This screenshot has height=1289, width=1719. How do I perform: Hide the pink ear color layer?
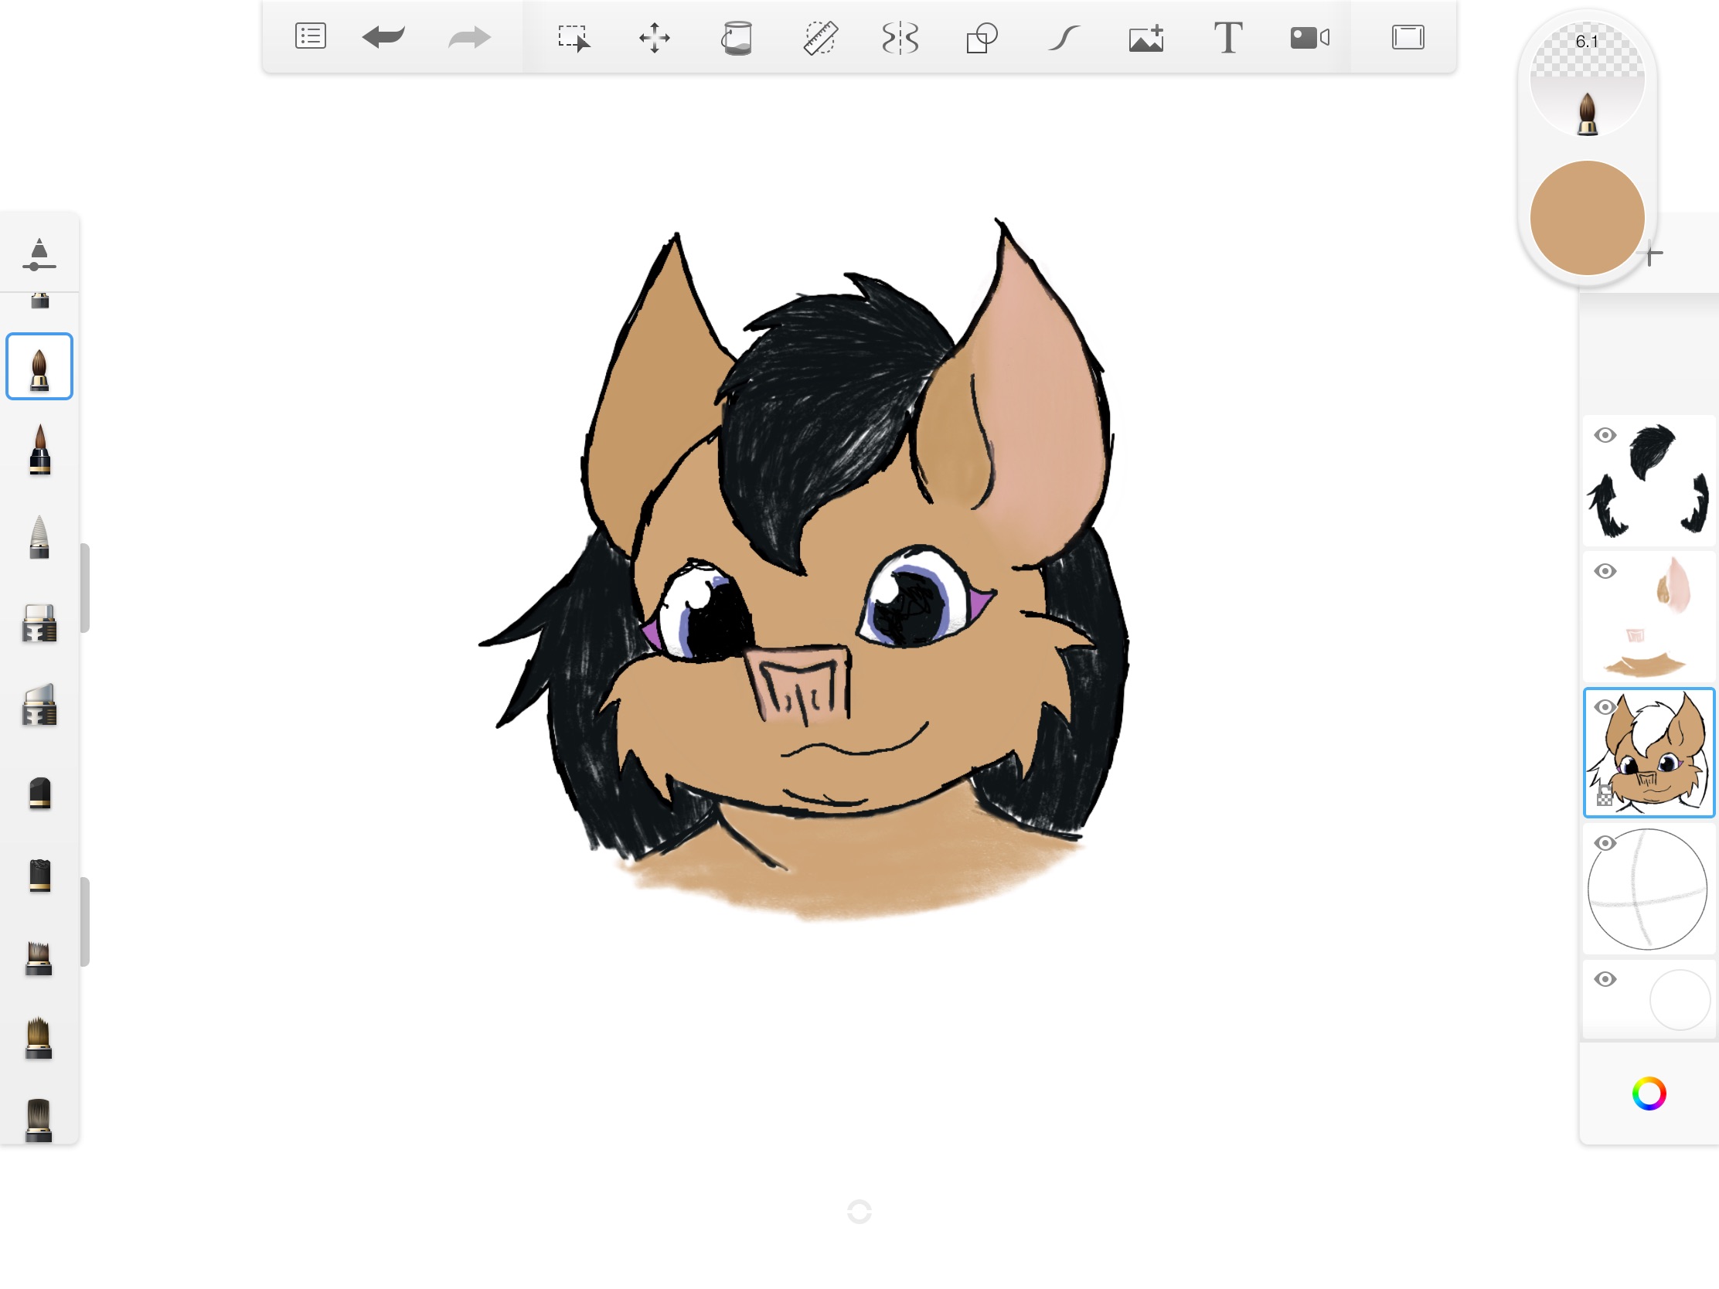pyautogui.click(x=1605, y=571)
